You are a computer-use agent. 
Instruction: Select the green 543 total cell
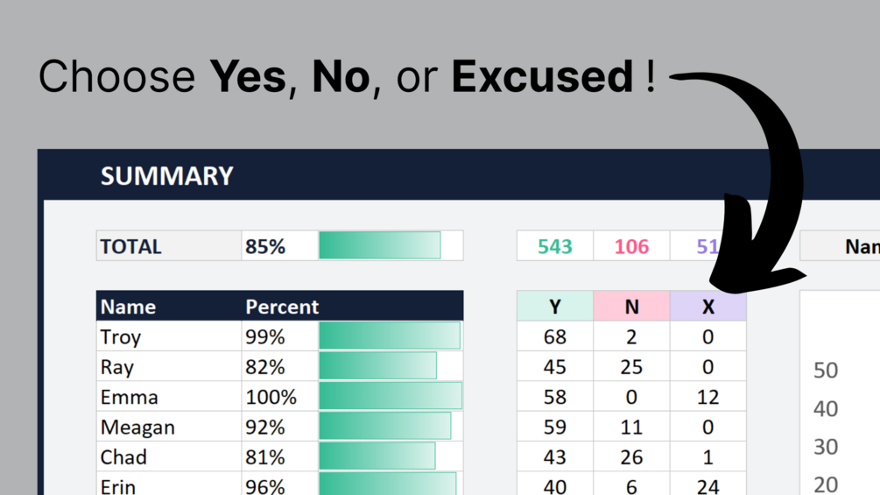pyautogui.click(x=554, y=246)
